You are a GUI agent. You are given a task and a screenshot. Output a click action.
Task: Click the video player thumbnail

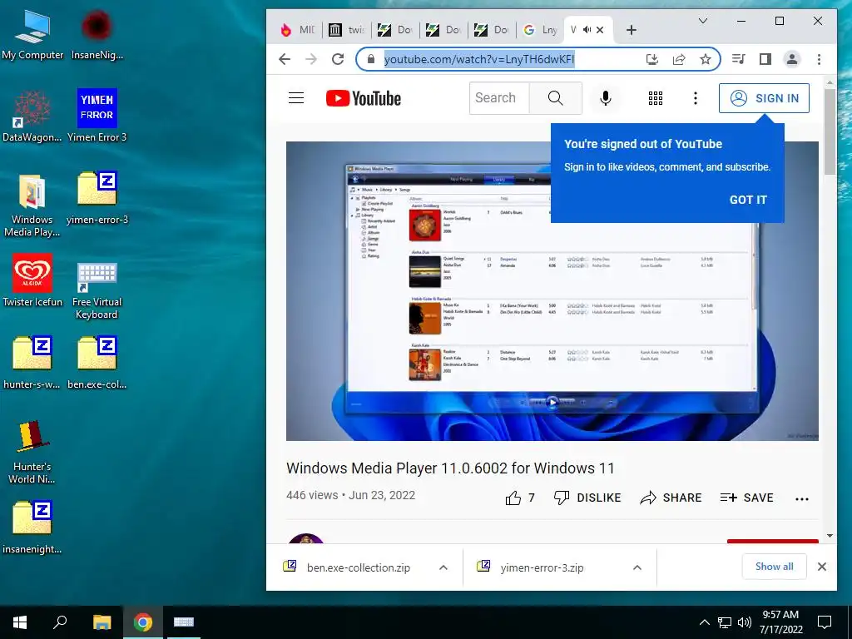[552, 290]
